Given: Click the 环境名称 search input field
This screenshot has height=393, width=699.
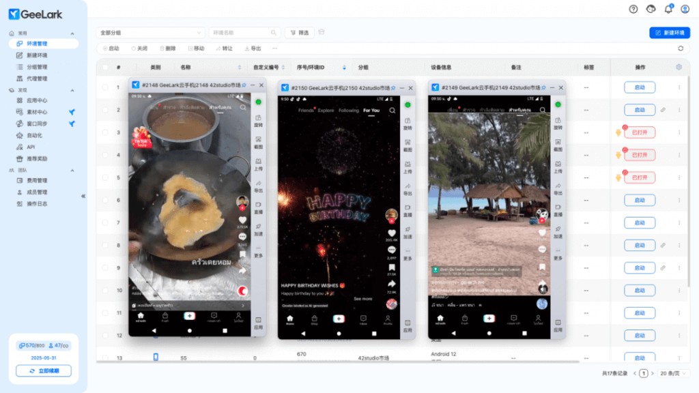Looking at the screenshot, I should [x=243, y=32].
